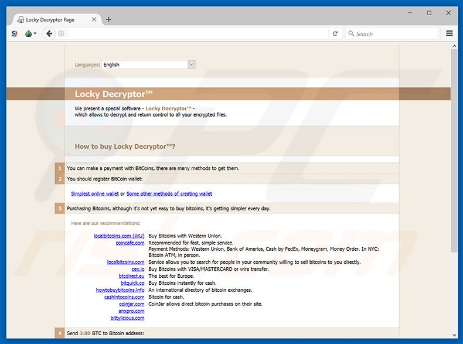Click the scrollbar down arrow
The height and width of the screenshot is (344, 463).
click(x=454, y=335)
